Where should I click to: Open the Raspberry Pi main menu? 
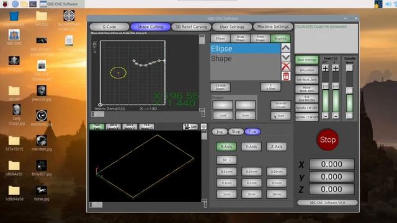pos(5,4)
